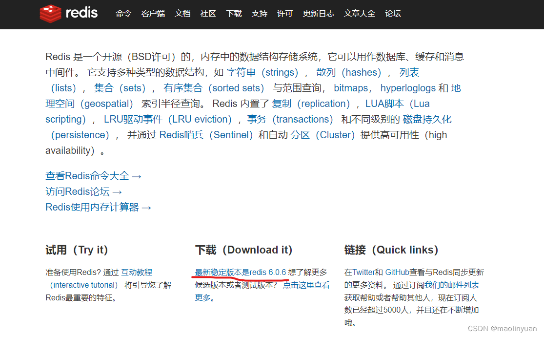Click the 查看Redis命令大全 link

click(x=93, y=176)
